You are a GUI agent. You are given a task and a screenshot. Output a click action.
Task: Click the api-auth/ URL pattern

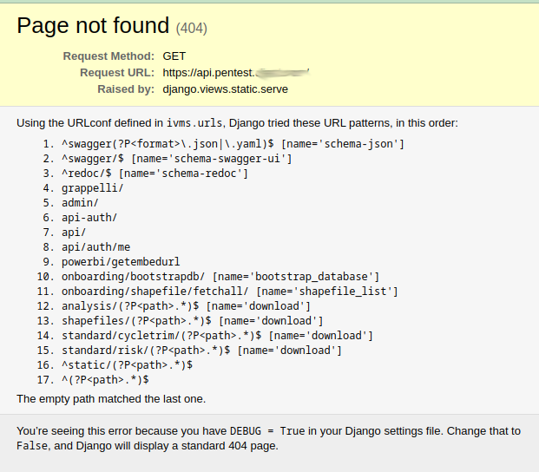89,217
